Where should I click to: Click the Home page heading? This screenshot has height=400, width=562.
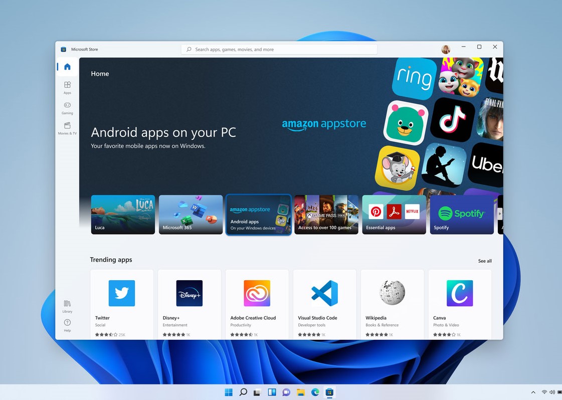coord(100,74)
